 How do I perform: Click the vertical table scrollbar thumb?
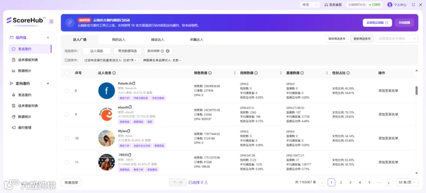click(x=417, y=91)
